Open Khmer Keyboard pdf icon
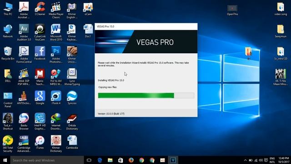This screenshot has width=291, height=164. coord(72,32)
